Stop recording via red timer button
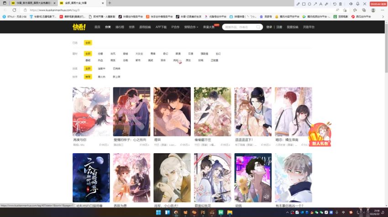Viewport: 388px width, 217px height. [x=378, y=4]
